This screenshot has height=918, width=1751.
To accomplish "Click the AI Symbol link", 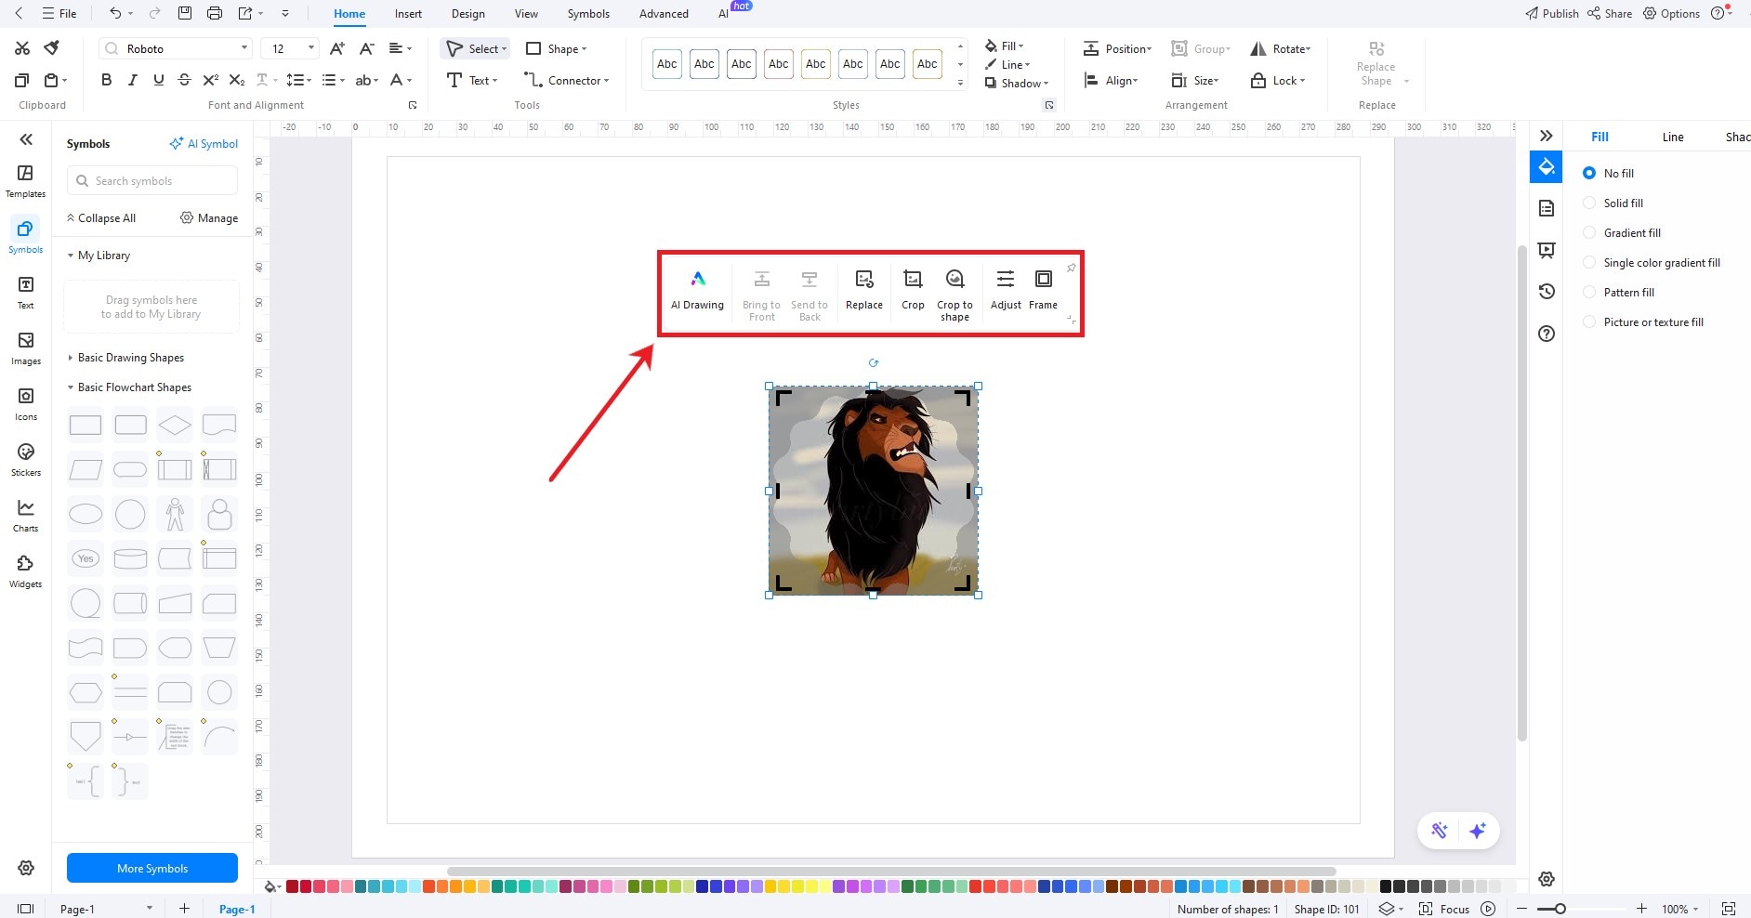I will click(x=204, y=143).
